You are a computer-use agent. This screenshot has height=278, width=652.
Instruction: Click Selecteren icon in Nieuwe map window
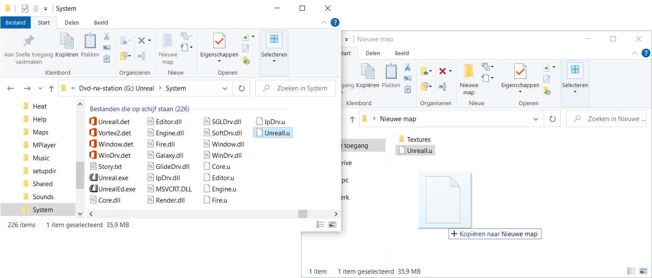tap(575, 70)
